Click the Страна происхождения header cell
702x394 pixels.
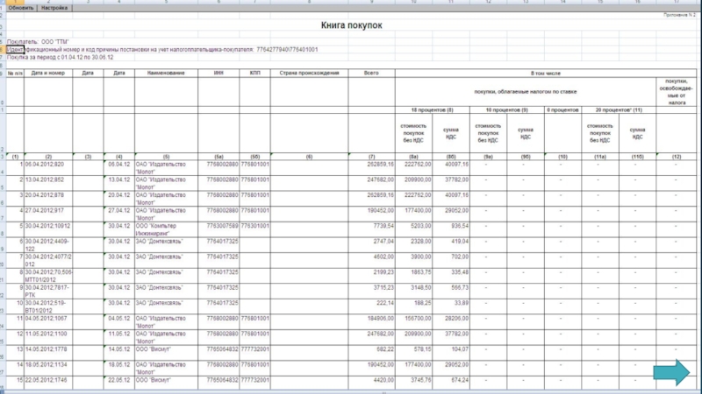click(x=309, y=73)
